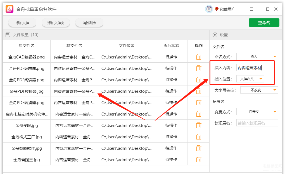Select the 金舟PDF转换器.png file name cell
The image size is (285, 174).
point(27,103)
